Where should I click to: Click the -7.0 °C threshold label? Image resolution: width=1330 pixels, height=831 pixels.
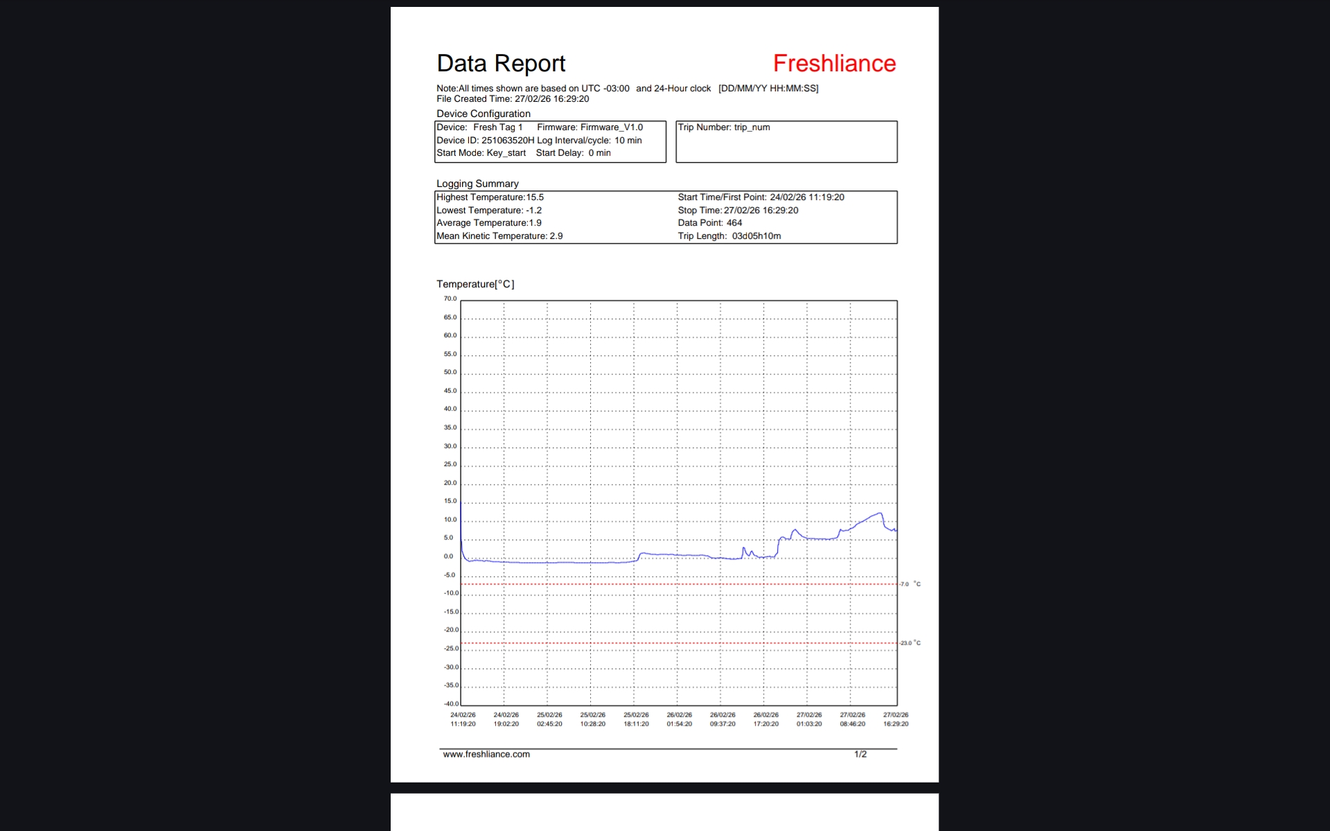(x=910, y=584)
